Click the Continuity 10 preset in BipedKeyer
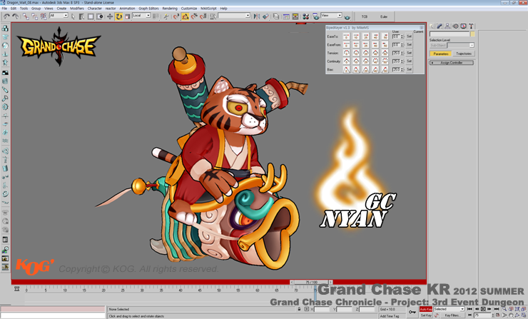Screen dimensions: 528x319 (356, 61)
